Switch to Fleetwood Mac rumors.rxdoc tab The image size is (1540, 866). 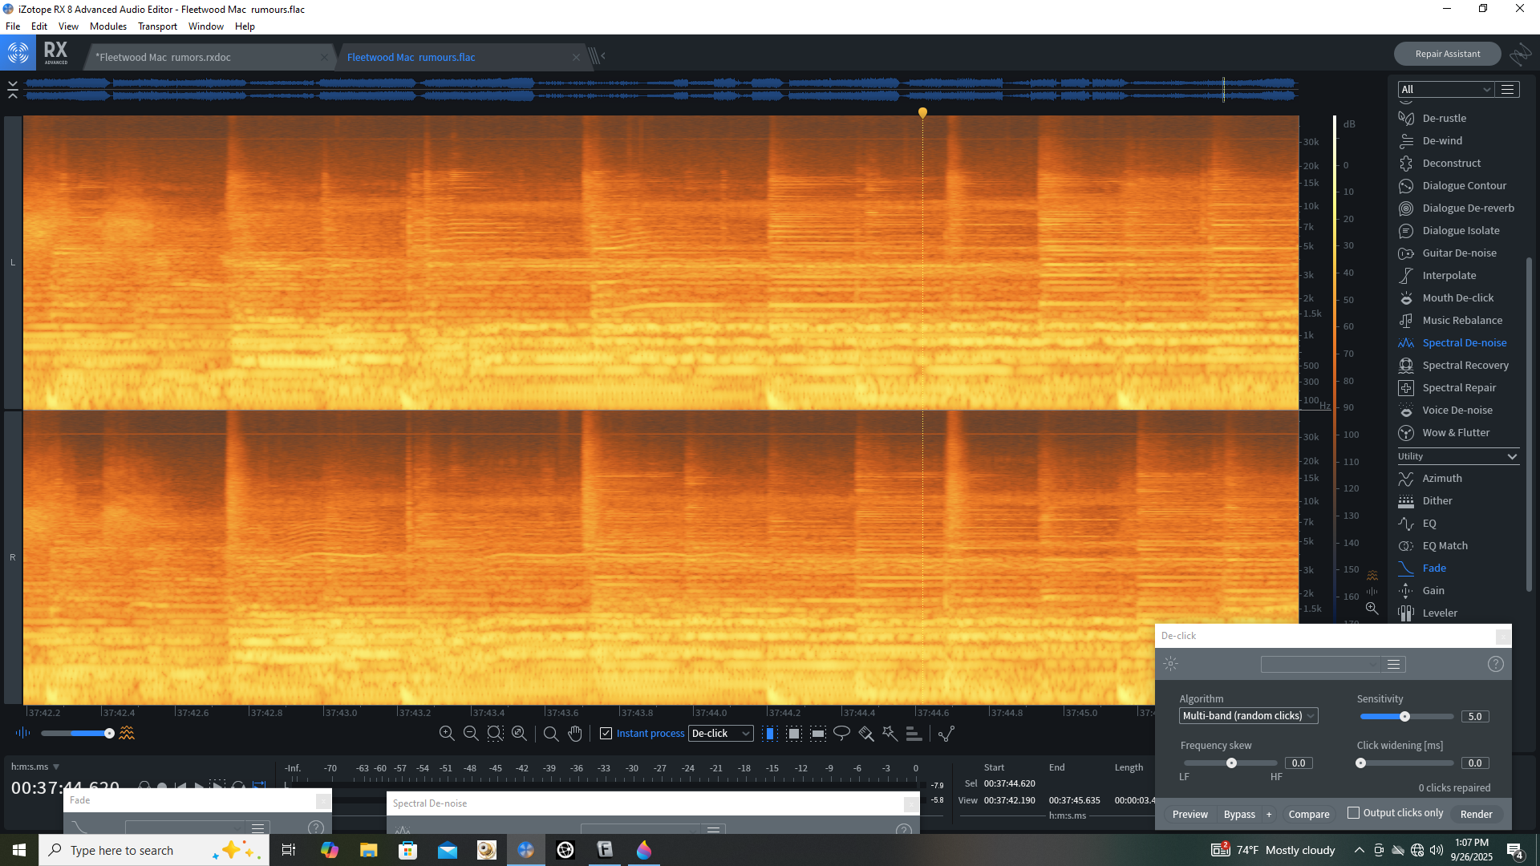pyautogui.click(x=163, y=57)
